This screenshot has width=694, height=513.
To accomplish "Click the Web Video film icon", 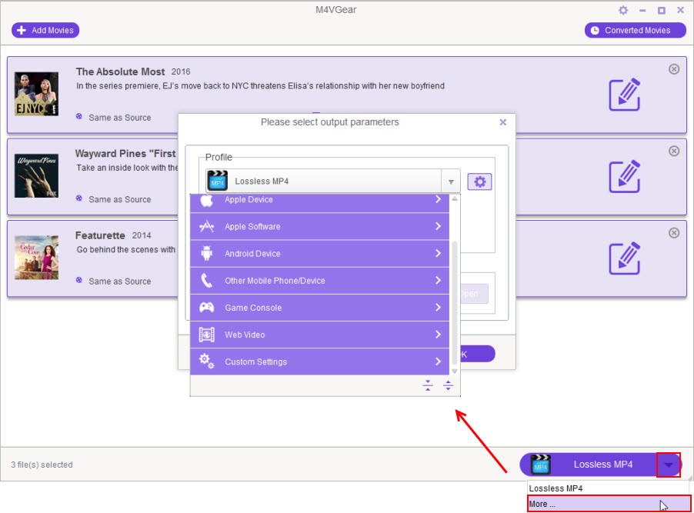I will [x=206, y=335].
